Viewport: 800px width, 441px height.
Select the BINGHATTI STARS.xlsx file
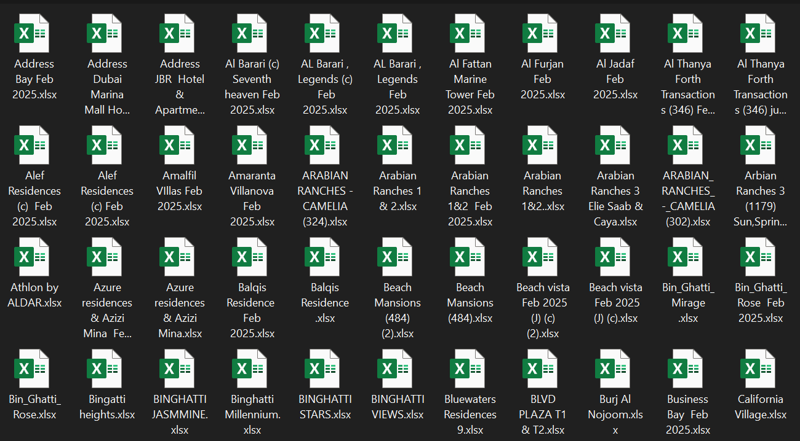point(324,369)
